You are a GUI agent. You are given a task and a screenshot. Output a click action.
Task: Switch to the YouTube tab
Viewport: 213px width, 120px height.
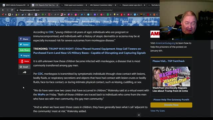[153, 5]
